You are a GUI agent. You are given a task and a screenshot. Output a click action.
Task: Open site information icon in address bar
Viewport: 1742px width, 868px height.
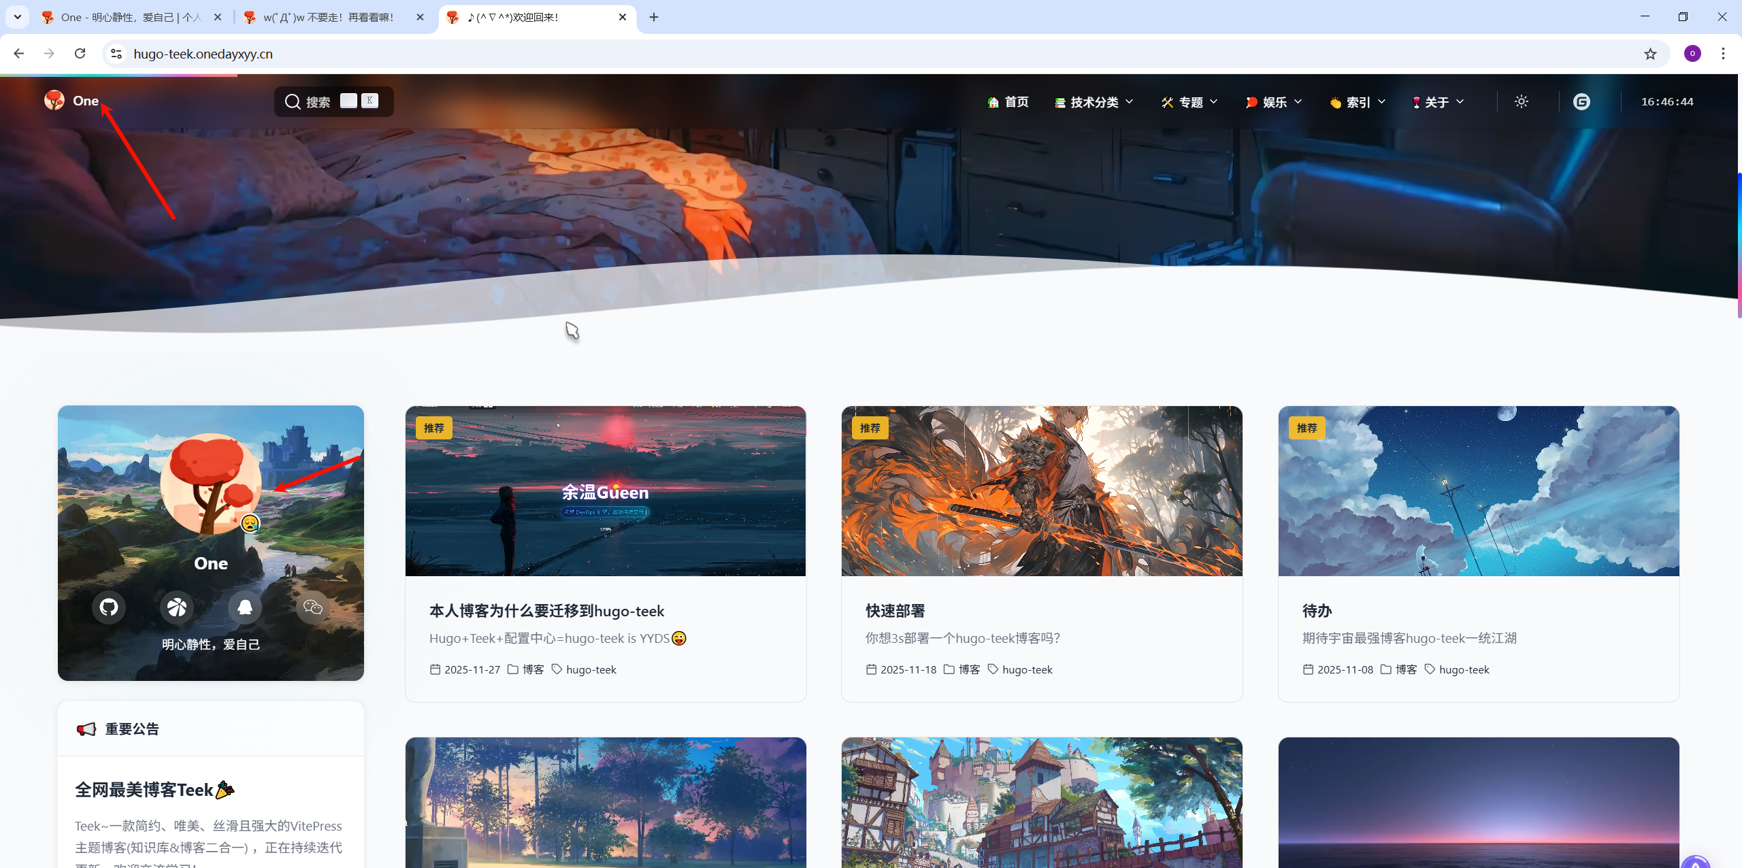click(116, 54)
